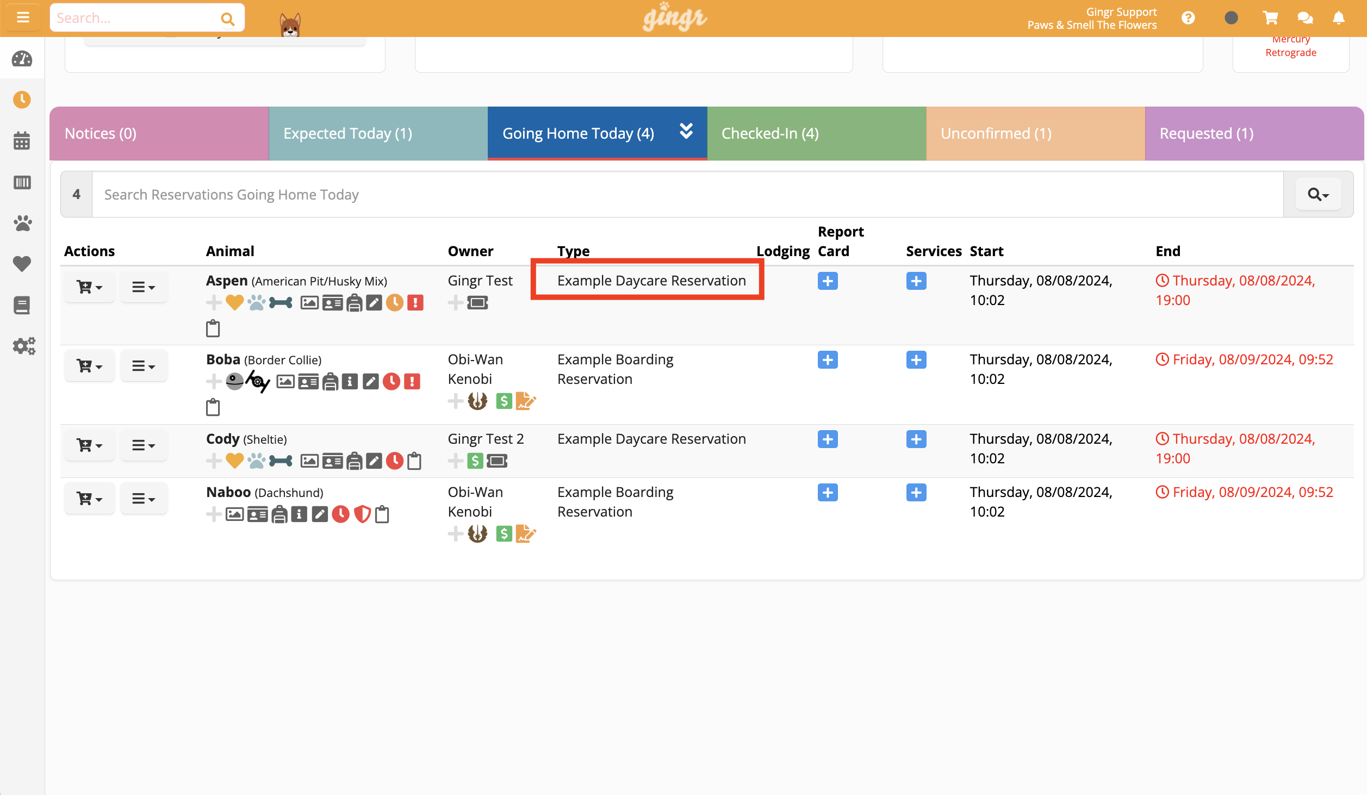Add icon to Aspen using grey plus
The height and width of the screenshot is (795, 1367).
214,303
